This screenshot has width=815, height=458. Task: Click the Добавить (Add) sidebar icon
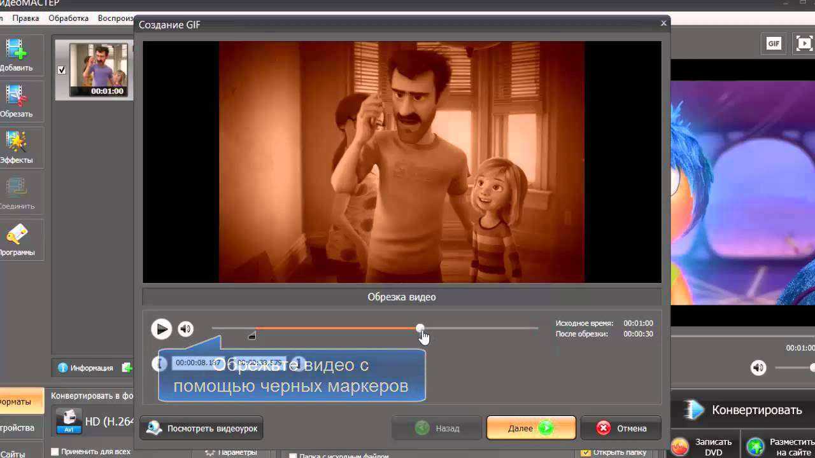(17, 55)
